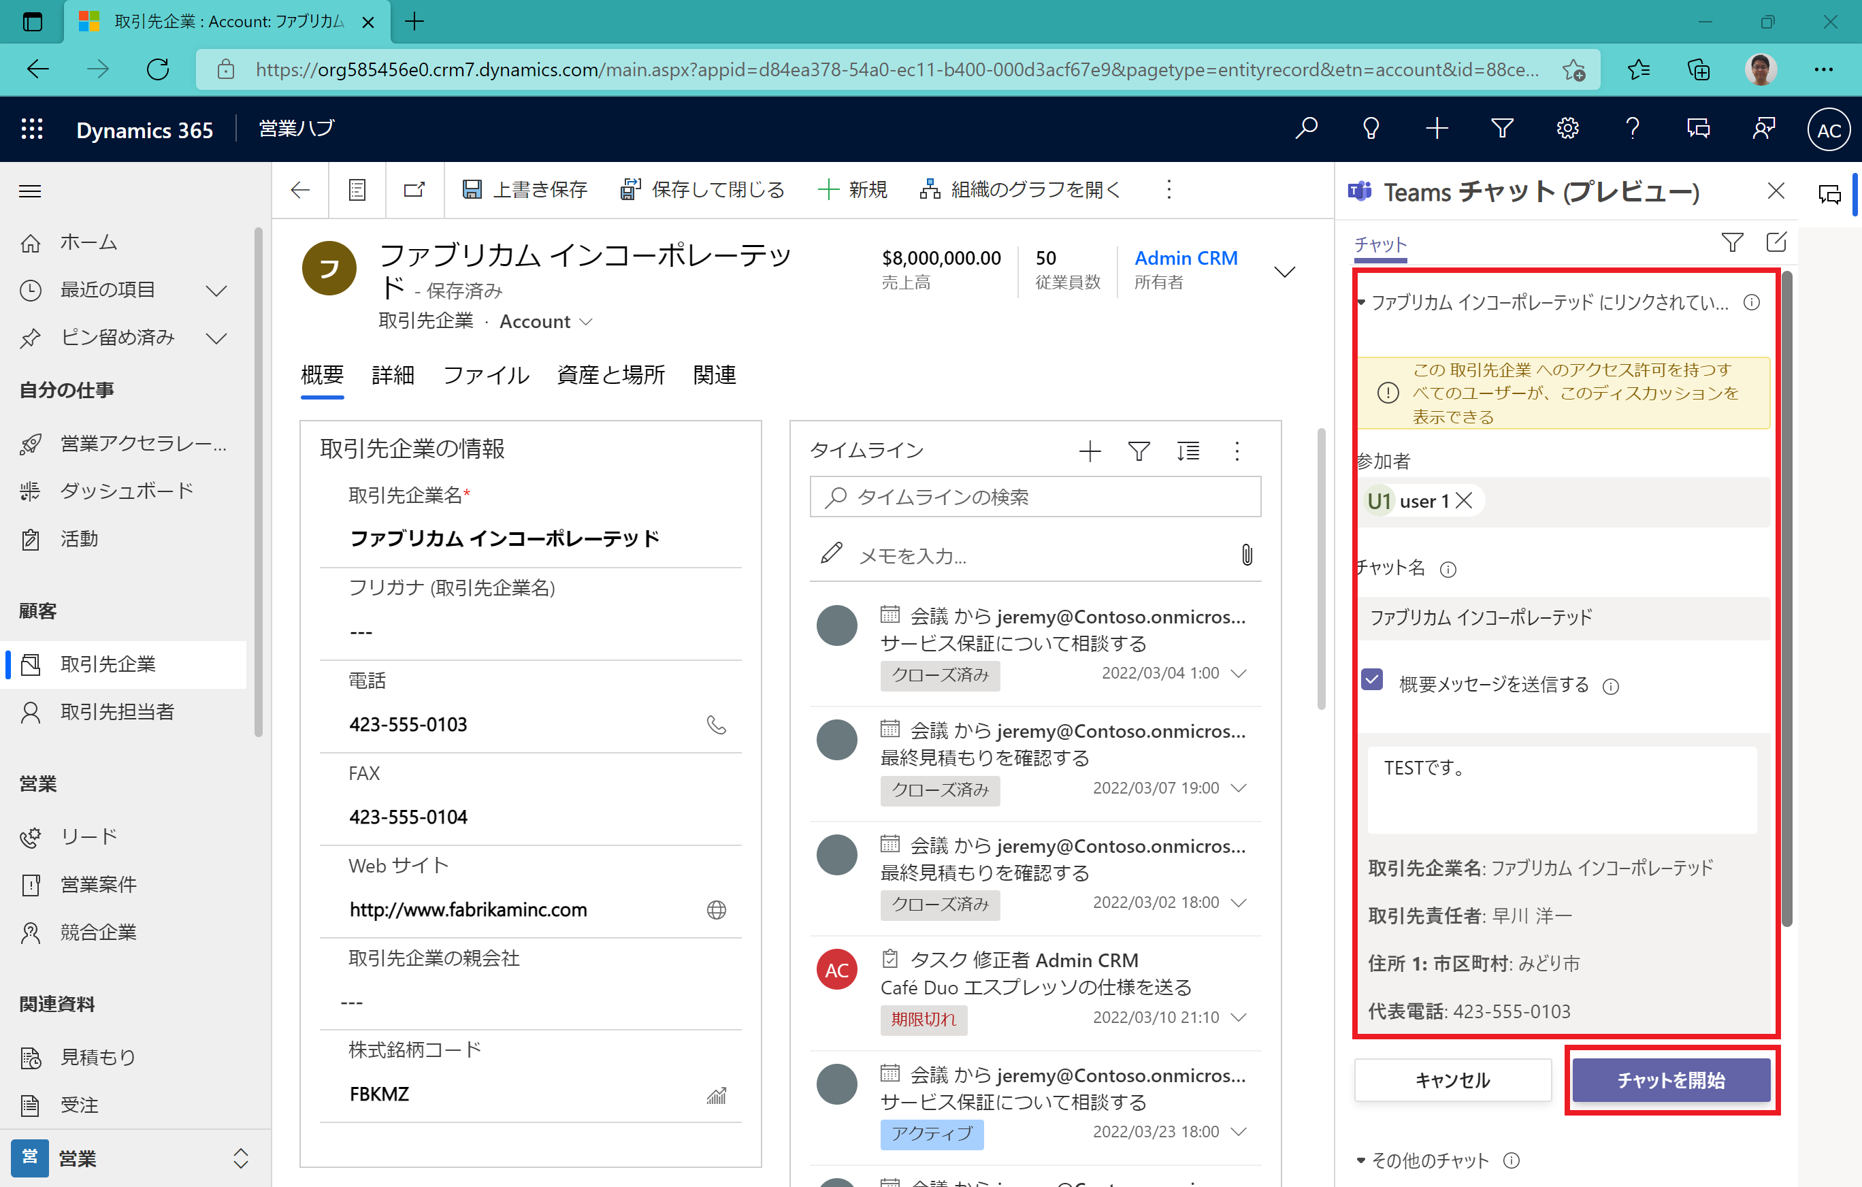Screen dimensions: 1862x1187
Task: Click the TESTです。 message text area
Action: coord(1561,790)
